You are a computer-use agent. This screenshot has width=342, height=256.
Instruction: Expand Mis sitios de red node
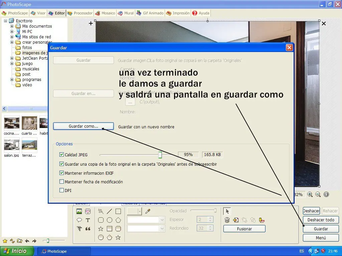(12, 37)
